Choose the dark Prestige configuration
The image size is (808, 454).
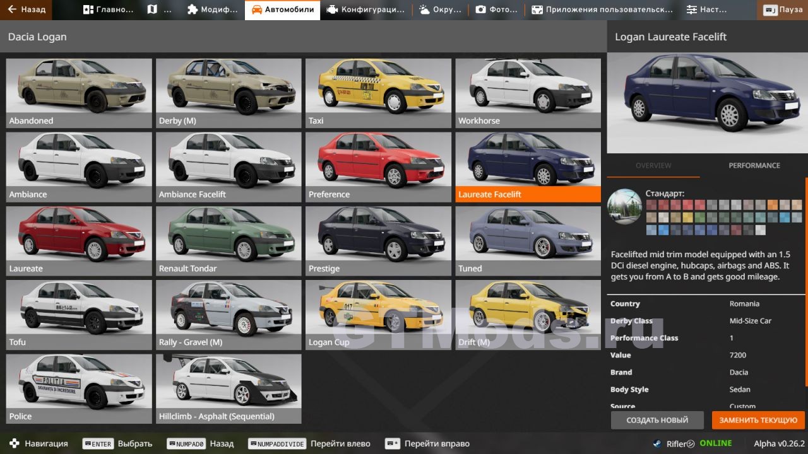(378, 241)
